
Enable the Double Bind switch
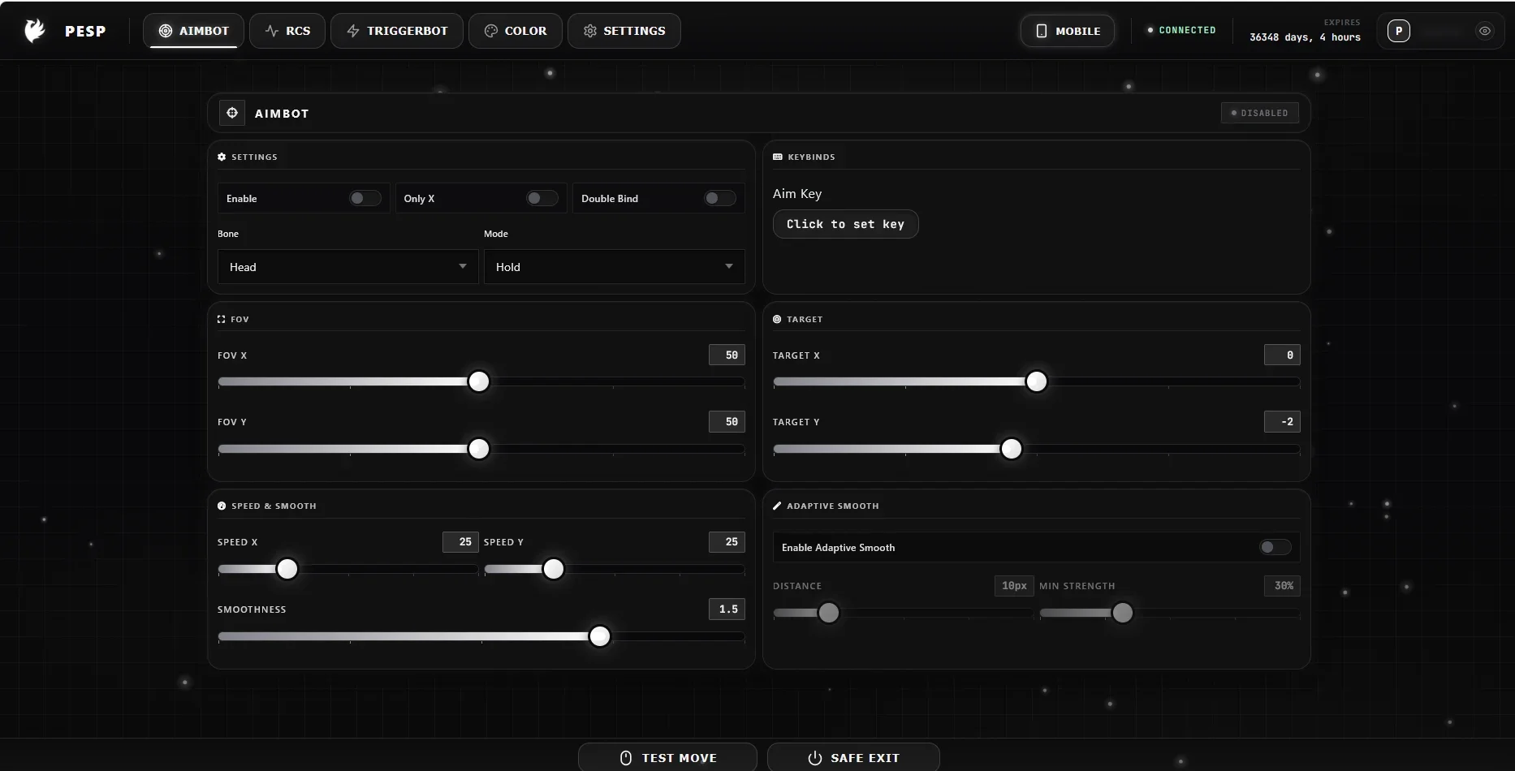coord(719,198)
